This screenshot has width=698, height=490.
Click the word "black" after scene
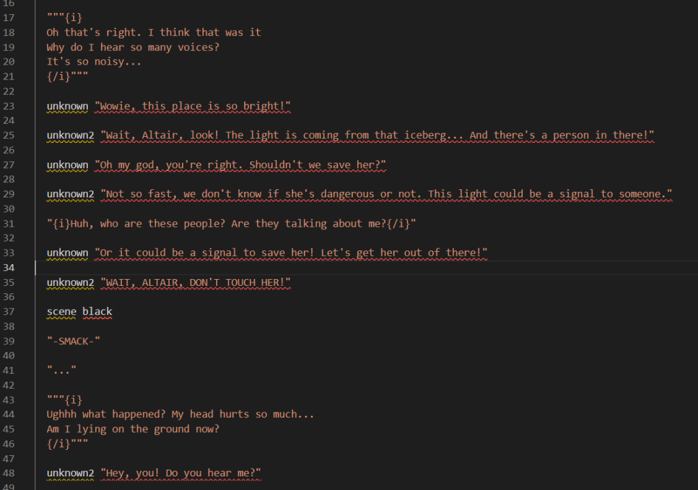click(97, 312)
